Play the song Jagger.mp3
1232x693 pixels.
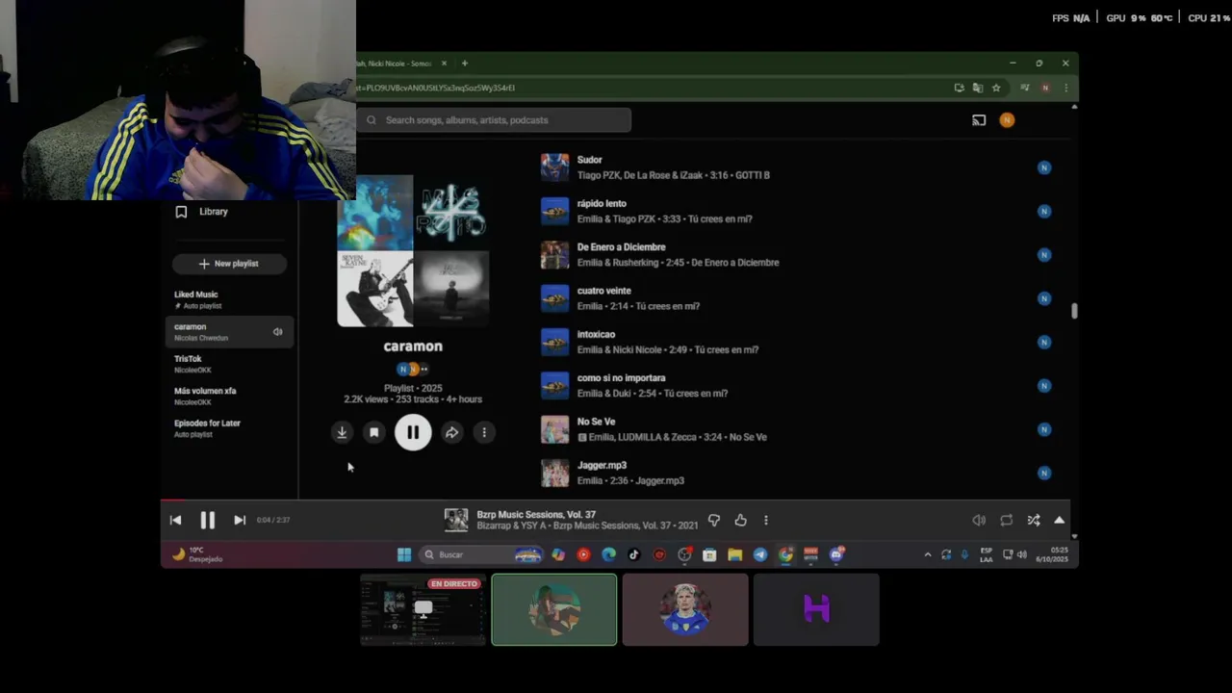click(602, 466)
